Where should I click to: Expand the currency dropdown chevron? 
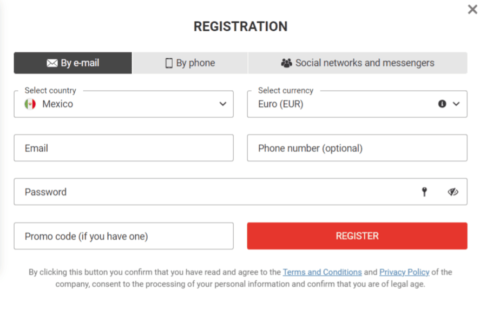coord(456,104)
